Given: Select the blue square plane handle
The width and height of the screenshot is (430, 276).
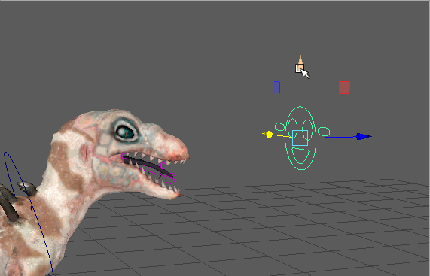Looking at the screenshot, I should pos(277,87).
